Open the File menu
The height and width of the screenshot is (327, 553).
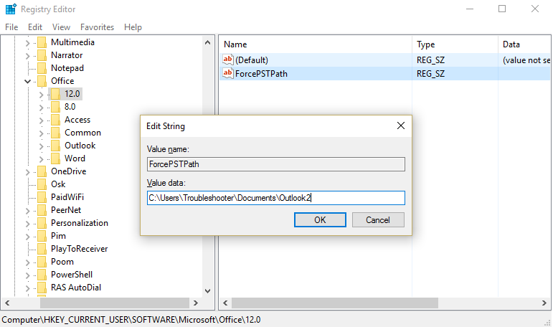11,27
